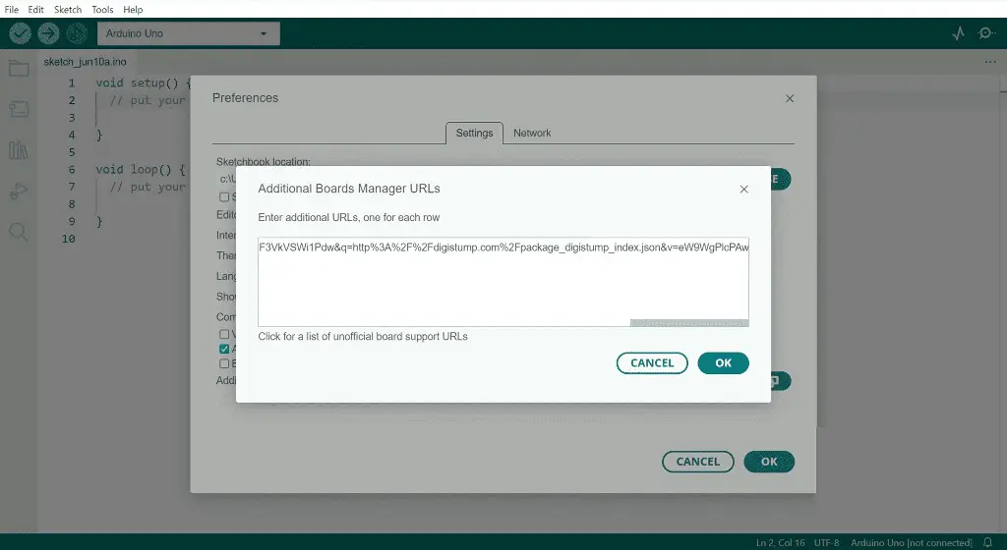The width and height of the screenshot is (1007, 550).
Task: Click the UTF-8 encoding status entry
Action: tap(826, 543)
